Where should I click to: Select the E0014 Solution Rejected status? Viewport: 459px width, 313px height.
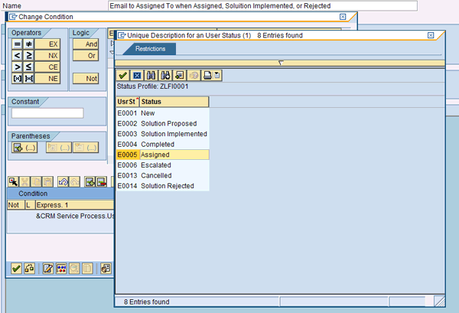click(x=161, y=186)
